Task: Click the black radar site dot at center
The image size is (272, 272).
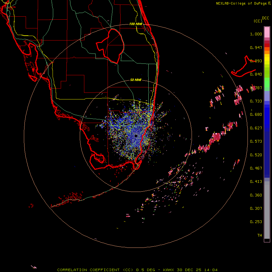Action: click(x=136, y=136)
